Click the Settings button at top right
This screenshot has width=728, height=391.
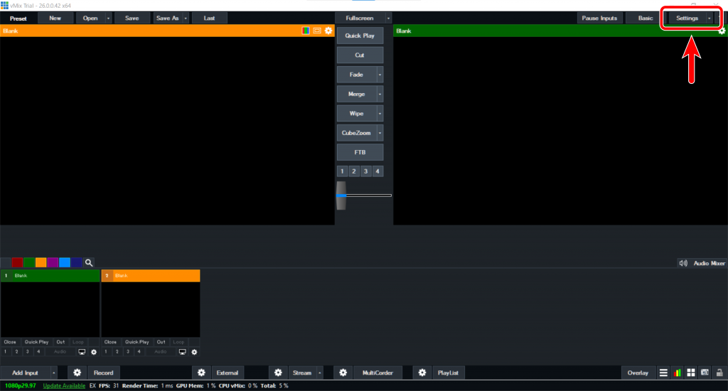point(686,18)
